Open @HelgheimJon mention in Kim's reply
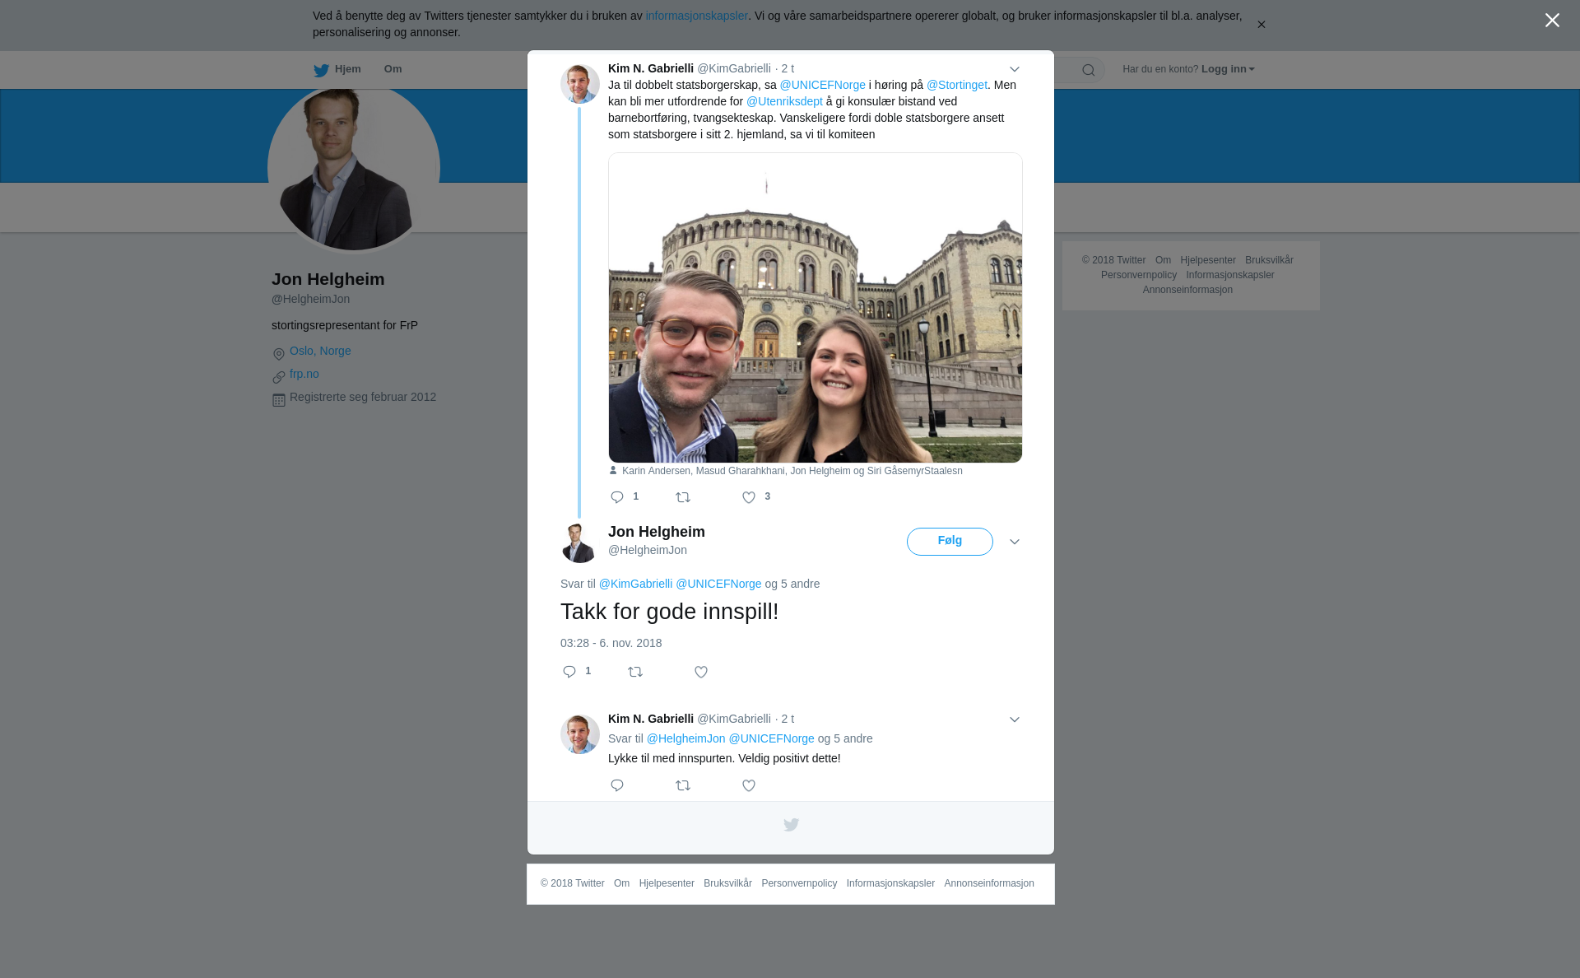Viewport: 1580px width, 978px height. [x=685, y=738]
